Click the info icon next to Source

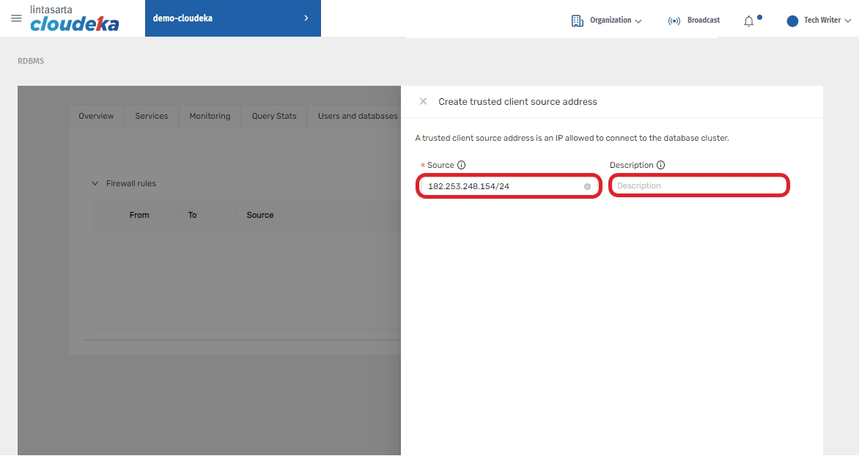462,166
